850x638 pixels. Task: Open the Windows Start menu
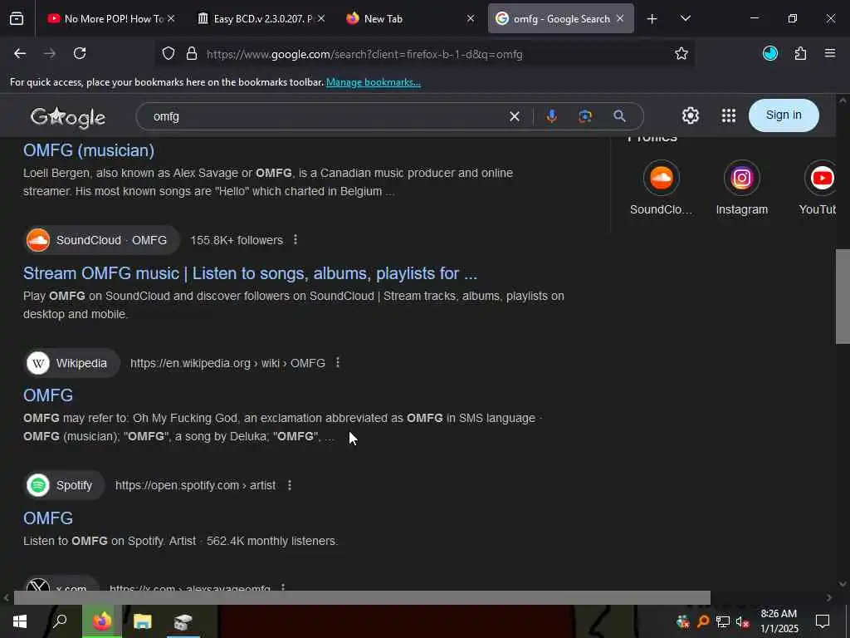click(20, 621)
